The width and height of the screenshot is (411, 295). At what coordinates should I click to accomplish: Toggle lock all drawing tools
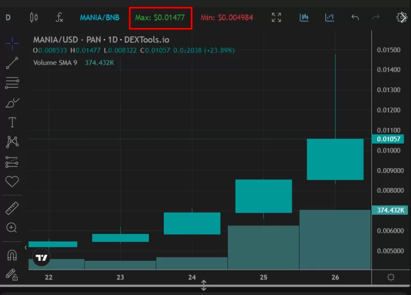pos(12,275)
